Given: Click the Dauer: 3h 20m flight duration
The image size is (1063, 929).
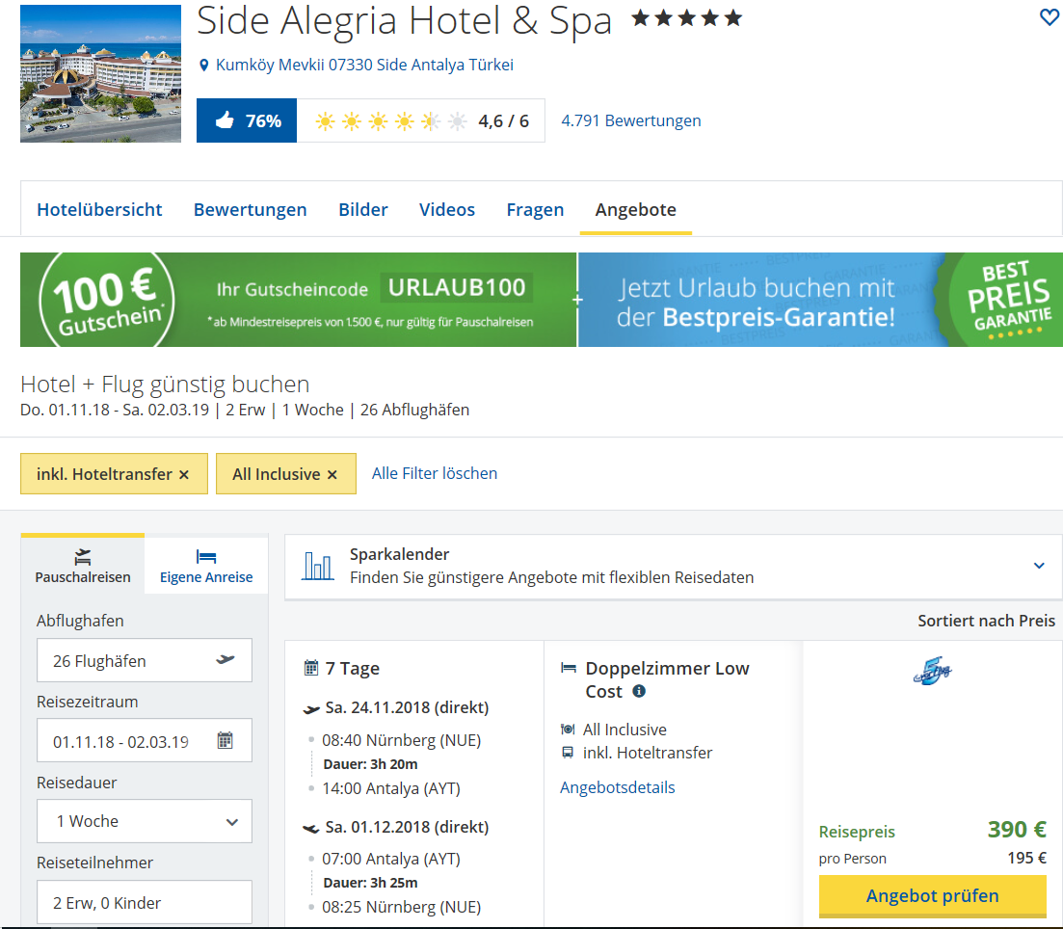Looking at the screenshot, I should [x=370, y=764].
